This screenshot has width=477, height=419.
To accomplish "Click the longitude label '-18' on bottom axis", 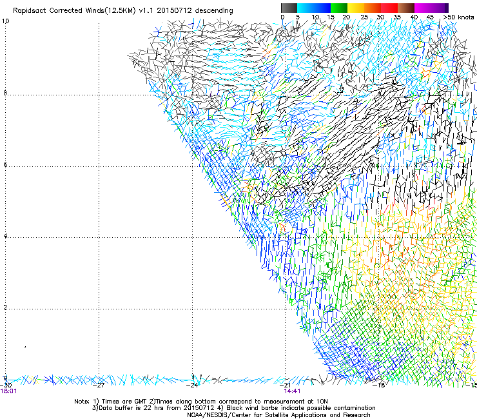I will click(379, 385).
